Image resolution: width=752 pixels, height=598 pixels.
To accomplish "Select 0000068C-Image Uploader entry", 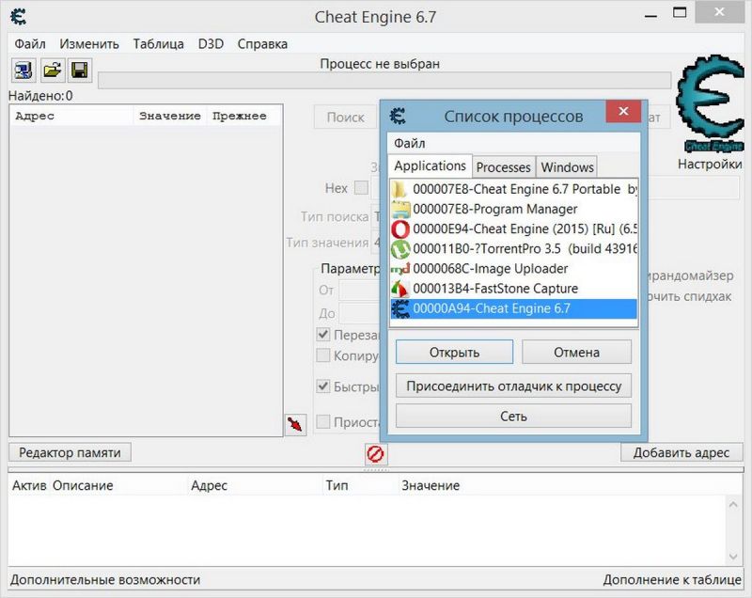I will [x=513, y=269].
